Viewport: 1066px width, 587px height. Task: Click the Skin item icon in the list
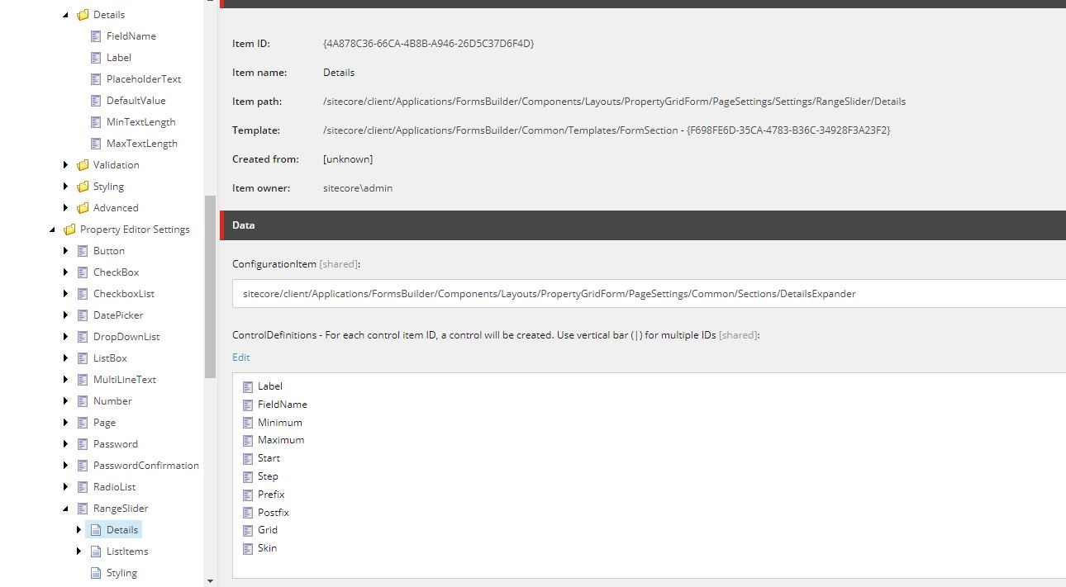(248, 547)
